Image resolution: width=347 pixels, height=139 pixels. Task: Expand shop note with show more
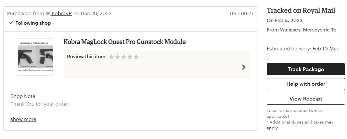[23, 119]
